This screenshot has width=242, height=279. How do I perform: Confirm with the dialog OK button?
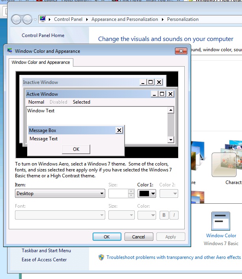[x=107, y=237]
